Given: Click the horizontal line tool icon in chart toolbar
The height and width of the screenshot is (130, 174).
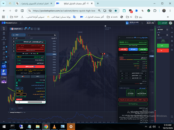Looking at the screenshot, I should (35, 29).
